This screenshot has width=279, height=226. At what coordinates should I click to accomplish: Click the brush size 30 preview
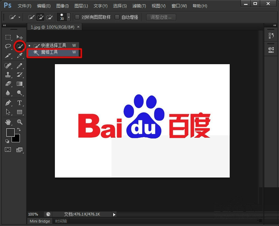(62, 17)
